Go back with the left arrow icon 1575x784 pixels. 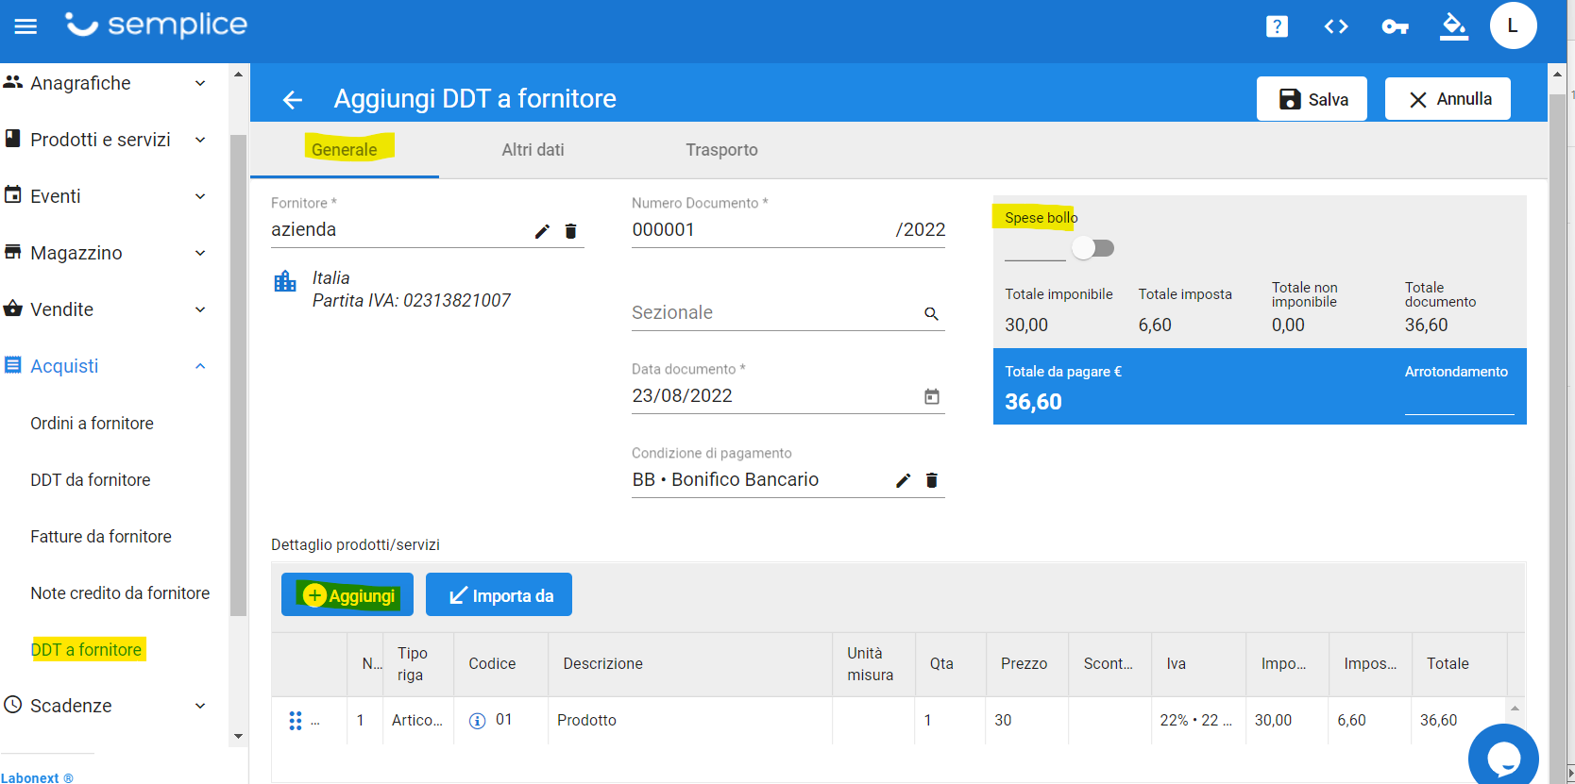(x=293, y=99)
